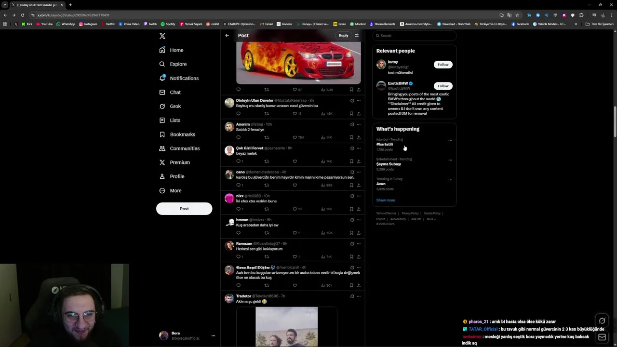Open the YouTube bookmark
Image resolution: width=617 pixels, height=347 pixels.
[x=44, y=24]
